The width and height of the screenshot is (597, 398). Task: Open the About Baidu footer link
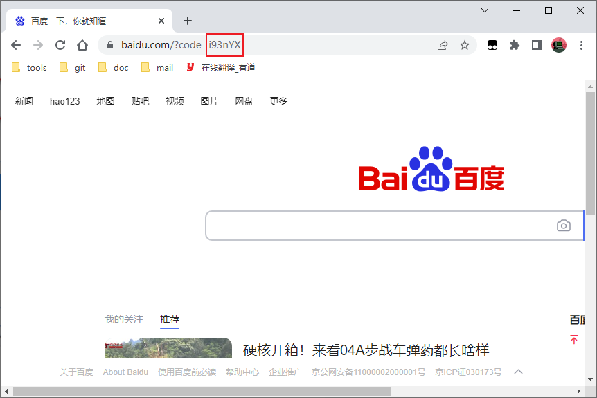click(x=125, y=372)
